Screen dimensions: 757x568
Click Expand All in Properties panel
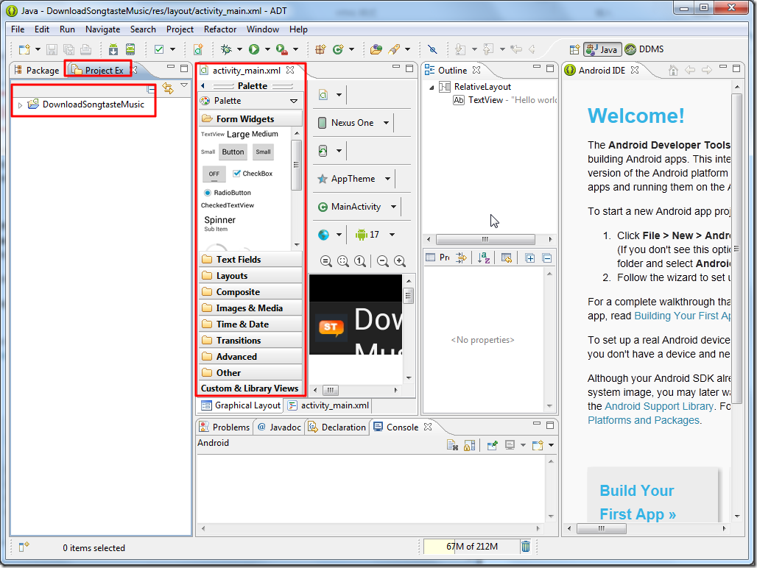pos(529,258)
